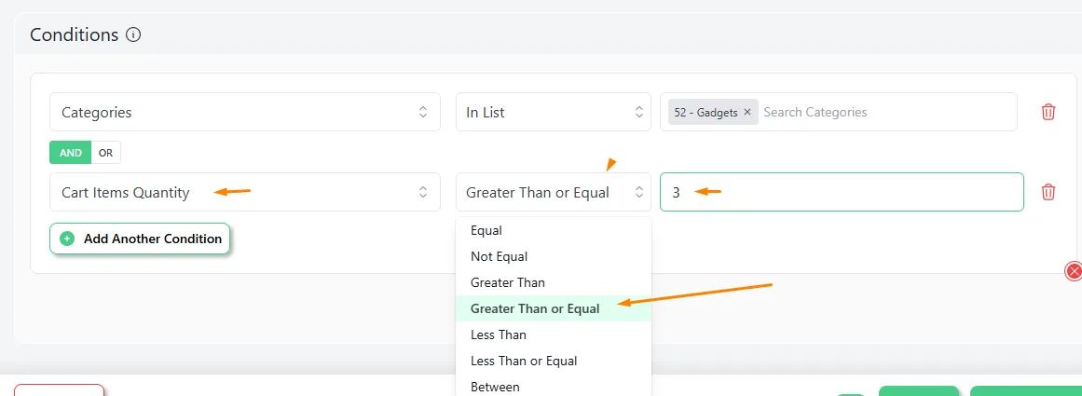Image resolution: width=1082 pixels, height=396 pixels.
Task: Click the Conditions info icon
Action: 134,34
